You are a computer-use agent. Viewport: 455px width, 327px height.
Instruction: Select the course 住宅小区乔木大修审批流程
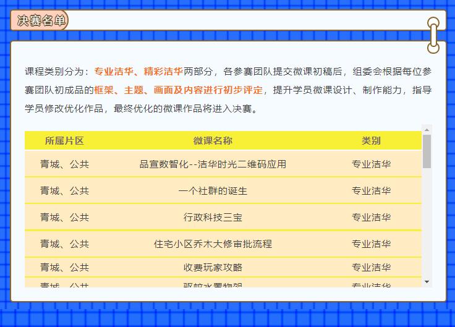tap(213, 244)
